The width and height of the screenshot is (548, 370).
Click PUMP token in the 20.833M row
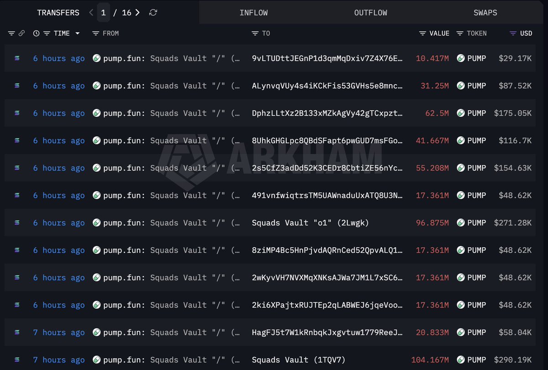pyautogui.click(x=471, y=332)
